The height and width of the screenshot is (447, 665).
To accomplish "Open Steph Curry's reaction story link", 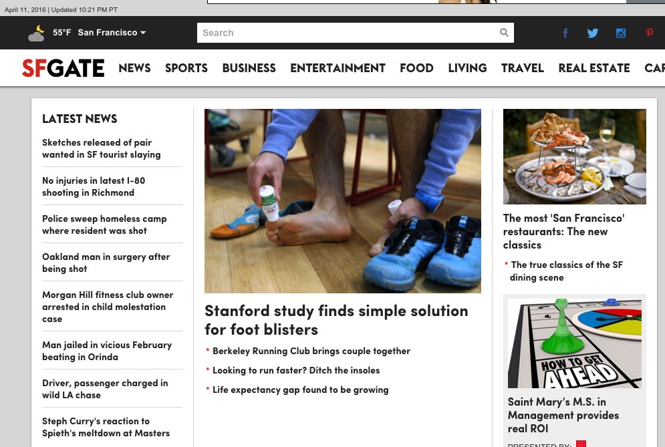I will click(106, 427).
